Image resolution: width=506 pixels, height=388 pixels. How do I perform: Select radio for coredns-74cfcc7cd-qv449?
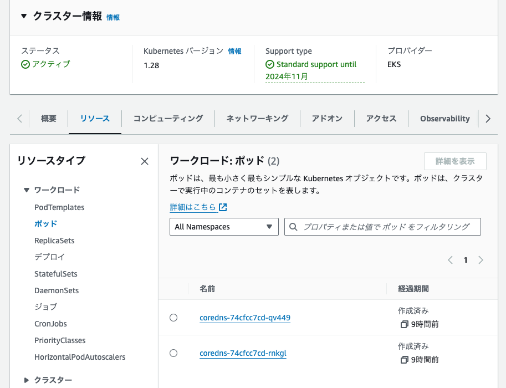click(x=173, y=318)
